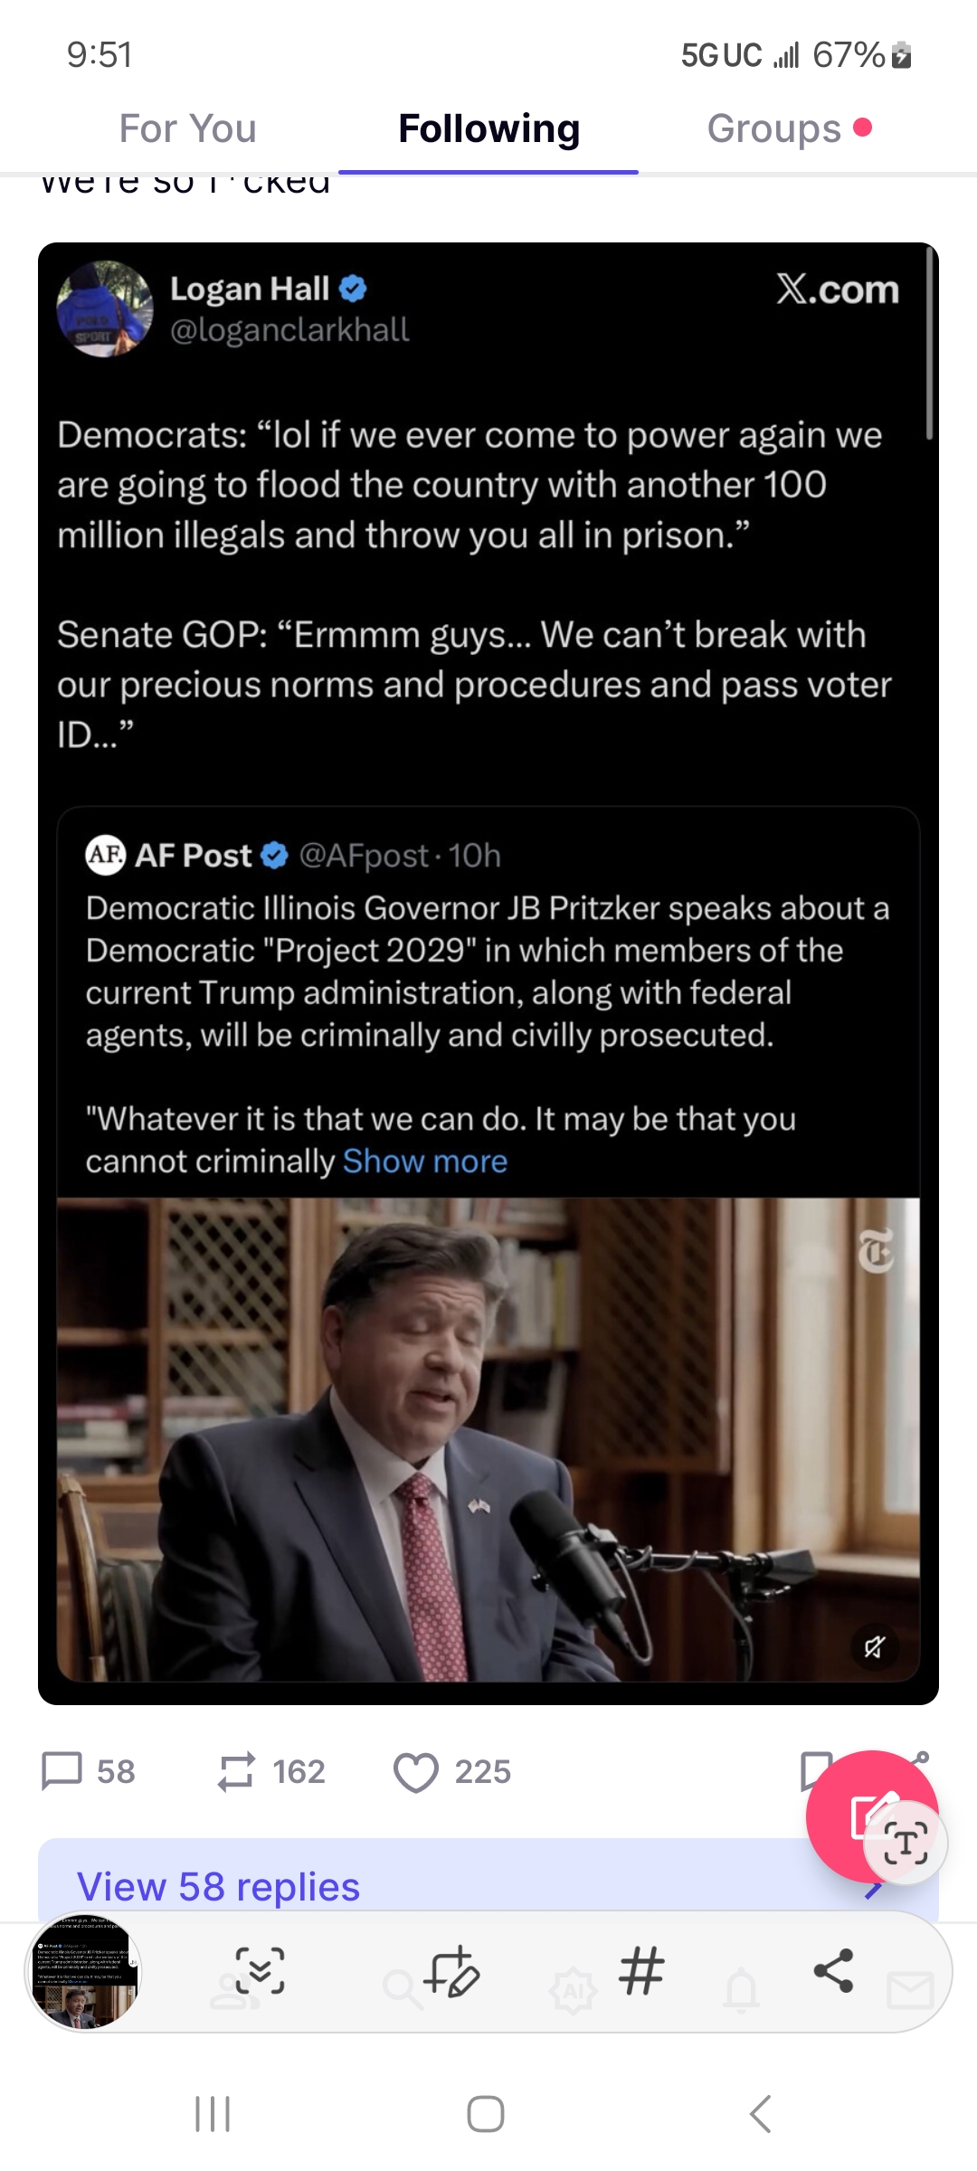Unmute the video with the speaker icon

(874, 1646)
